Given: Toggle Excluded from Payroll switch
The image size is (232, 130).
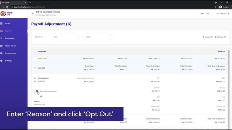Looking at the screenshot, I should (36, 91).
